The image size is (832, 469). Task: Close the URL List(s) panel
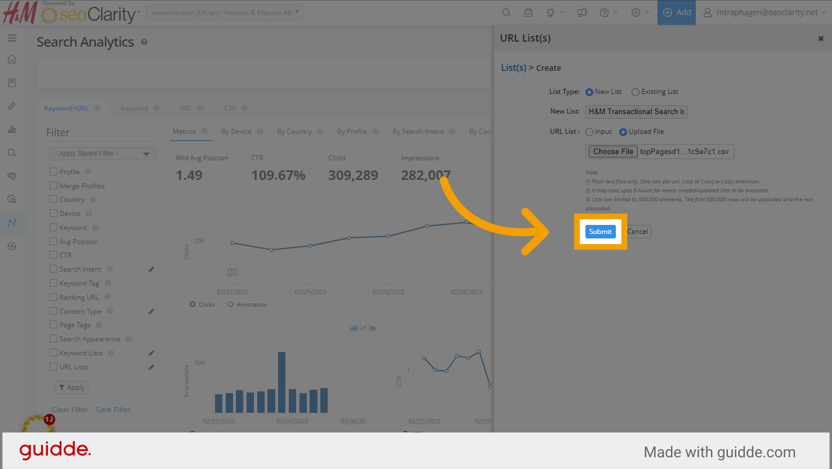(x=821, y=38)
